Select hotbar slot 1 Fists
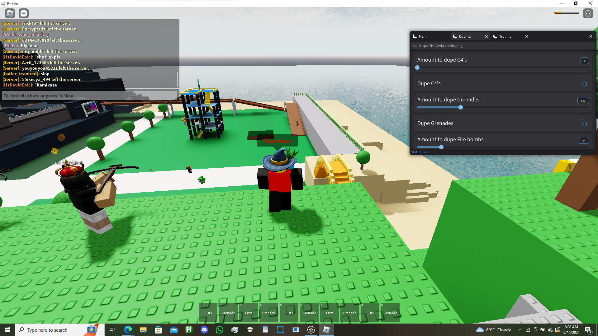 (x=208, y=313)
